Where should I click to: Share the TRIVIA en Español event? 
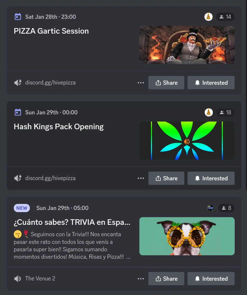pos(166,279)
